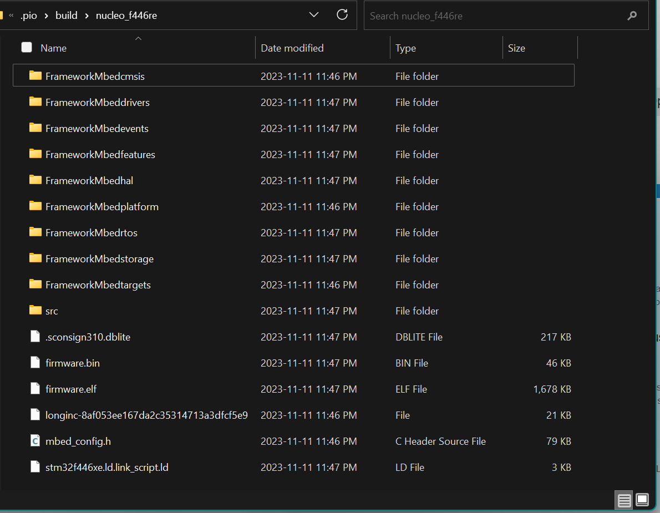Click the FrameworkMbedevents folder icon
660x513 pixels.
coord(35,128)
